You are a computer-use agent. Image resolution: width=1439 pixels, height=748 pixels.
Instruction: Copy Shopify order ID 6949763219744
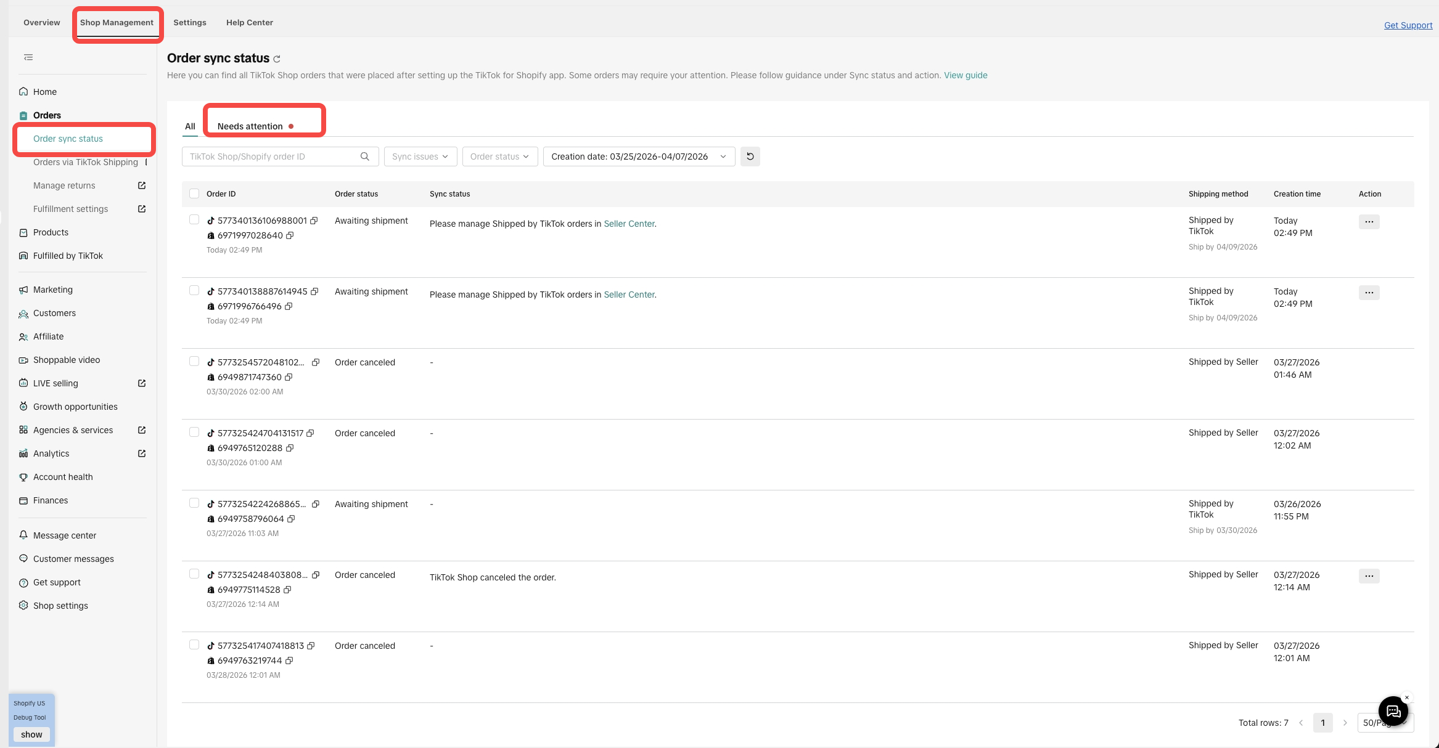[289, 661]
